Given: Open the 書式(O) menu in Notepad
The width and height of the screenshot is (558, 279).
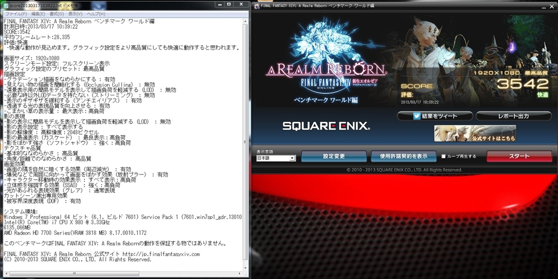Looking at the screenshot, I should (x=57, y=14).
